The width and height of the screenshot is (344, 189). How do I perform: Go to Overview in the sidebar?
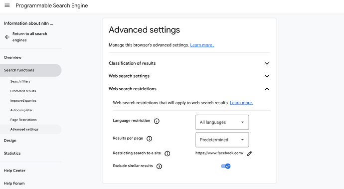[x=12, y=57]
